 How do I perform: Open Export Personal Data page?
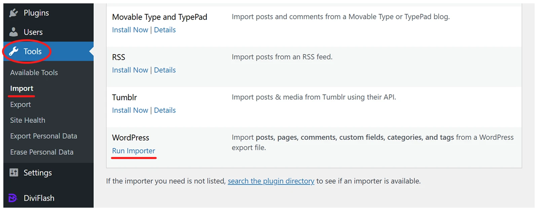click(x=43, y=136)
